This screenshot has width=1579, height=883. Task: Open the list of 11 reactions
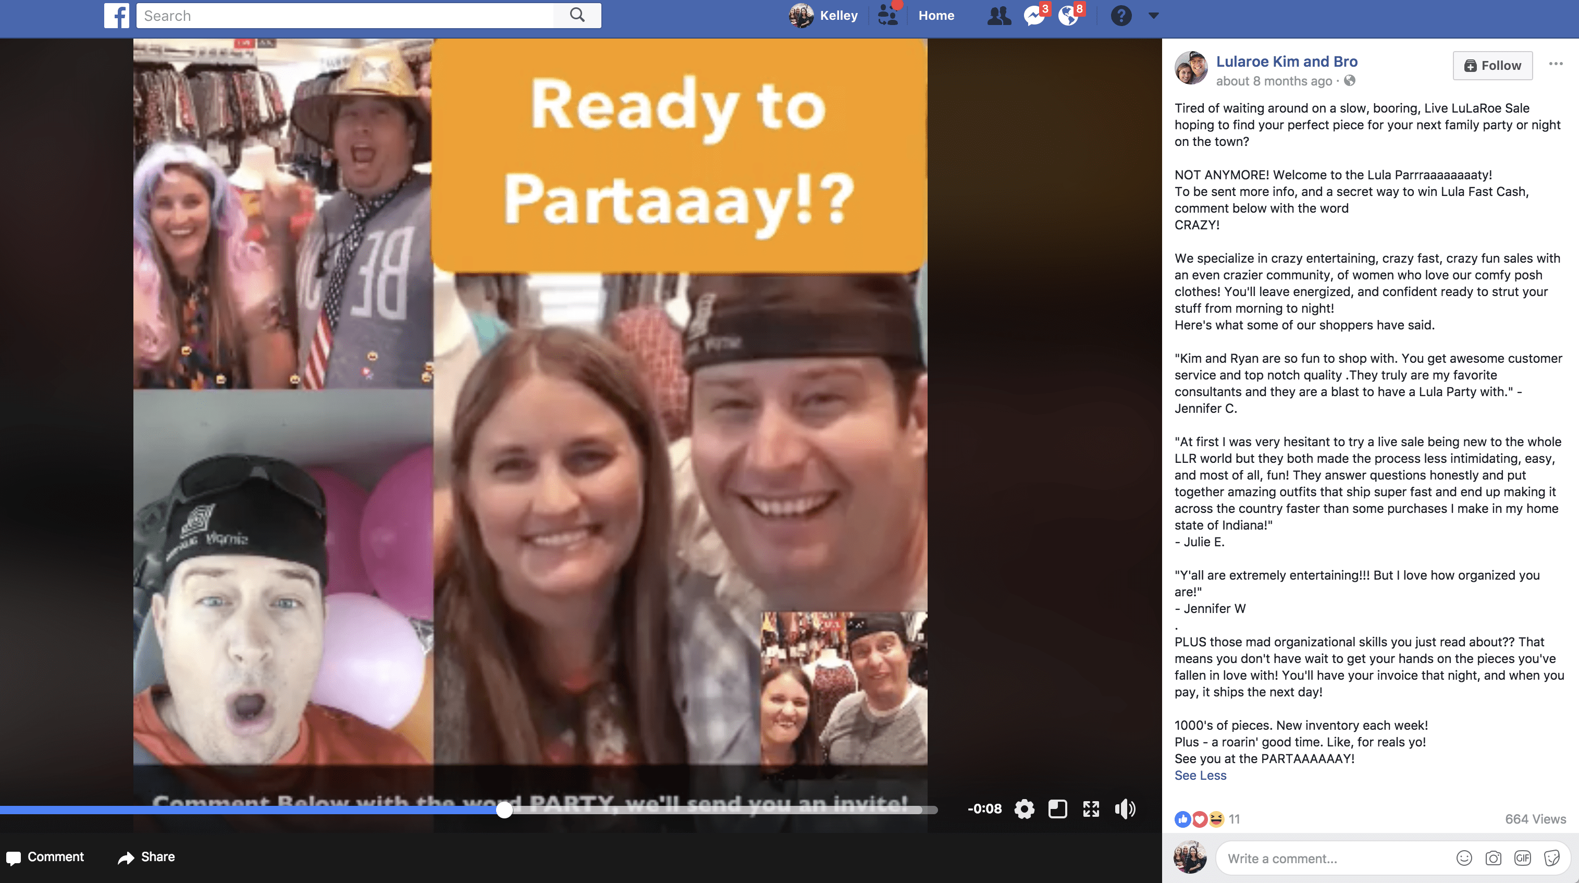[x=1234, y=819]
